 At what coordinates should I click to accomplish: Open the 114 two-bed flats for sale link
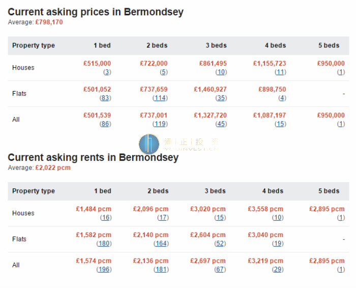coord(160,98)
